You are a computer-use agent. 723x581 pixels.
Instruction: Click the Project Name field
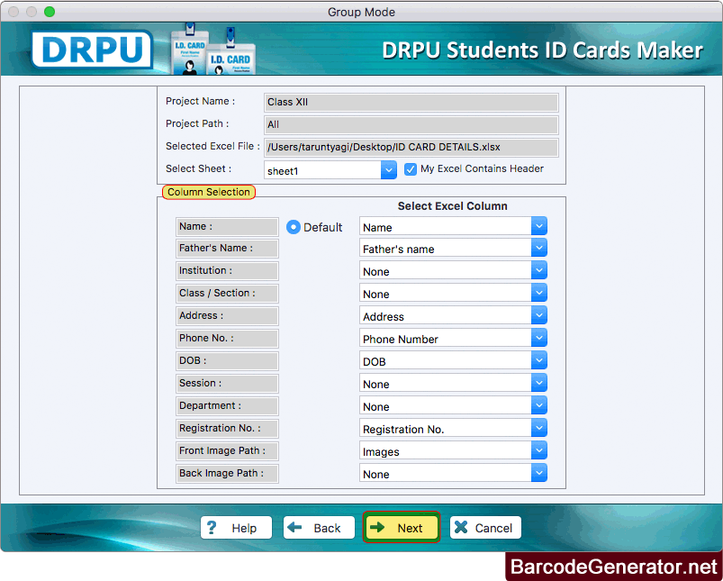(411, 103)
